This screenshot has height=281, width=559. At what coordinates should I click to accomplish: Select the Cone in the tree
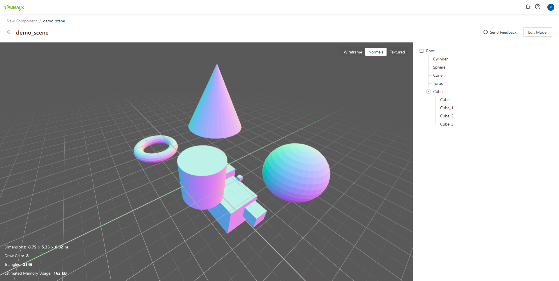pyautogui.click(x=438, y=75)
